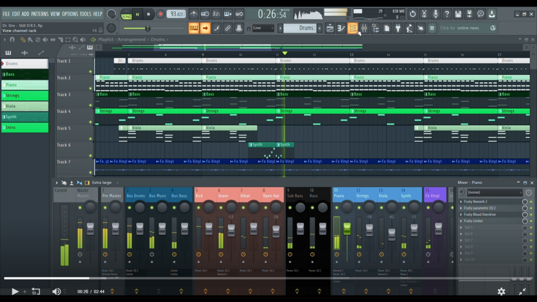Open the Mixer view icon
The height and width of the screenshot is (302, 537).
(x=364, y=28)
